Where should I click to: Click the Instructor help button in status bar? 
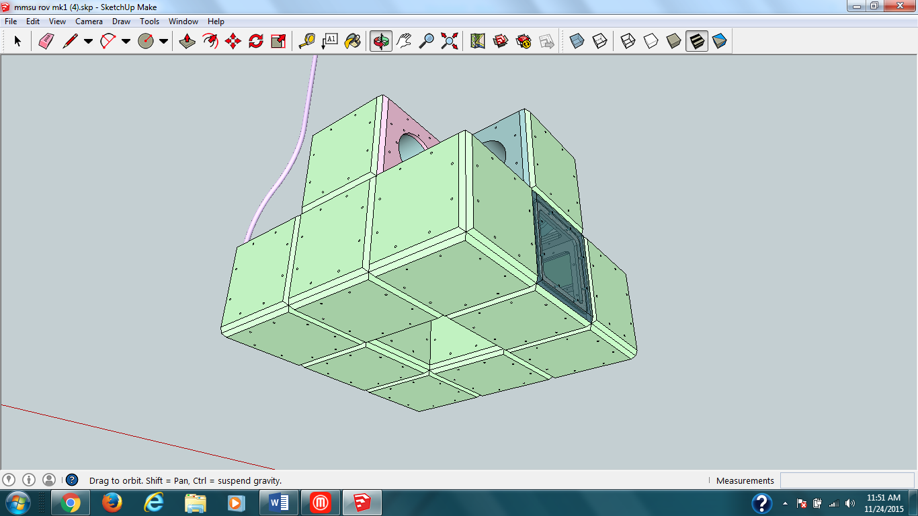(x=72, y=480)
